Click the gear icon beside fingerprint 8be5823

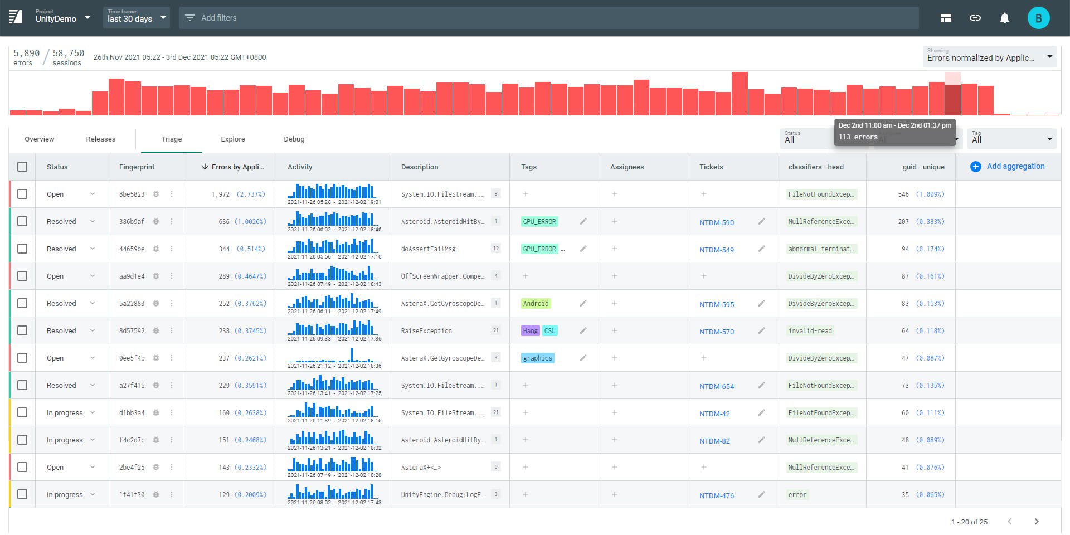coord(156,194)
